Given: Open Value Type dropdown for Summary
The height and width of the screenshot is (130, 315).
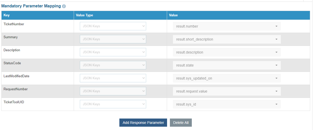Looking at the screenshot, I should click(113, 39).
